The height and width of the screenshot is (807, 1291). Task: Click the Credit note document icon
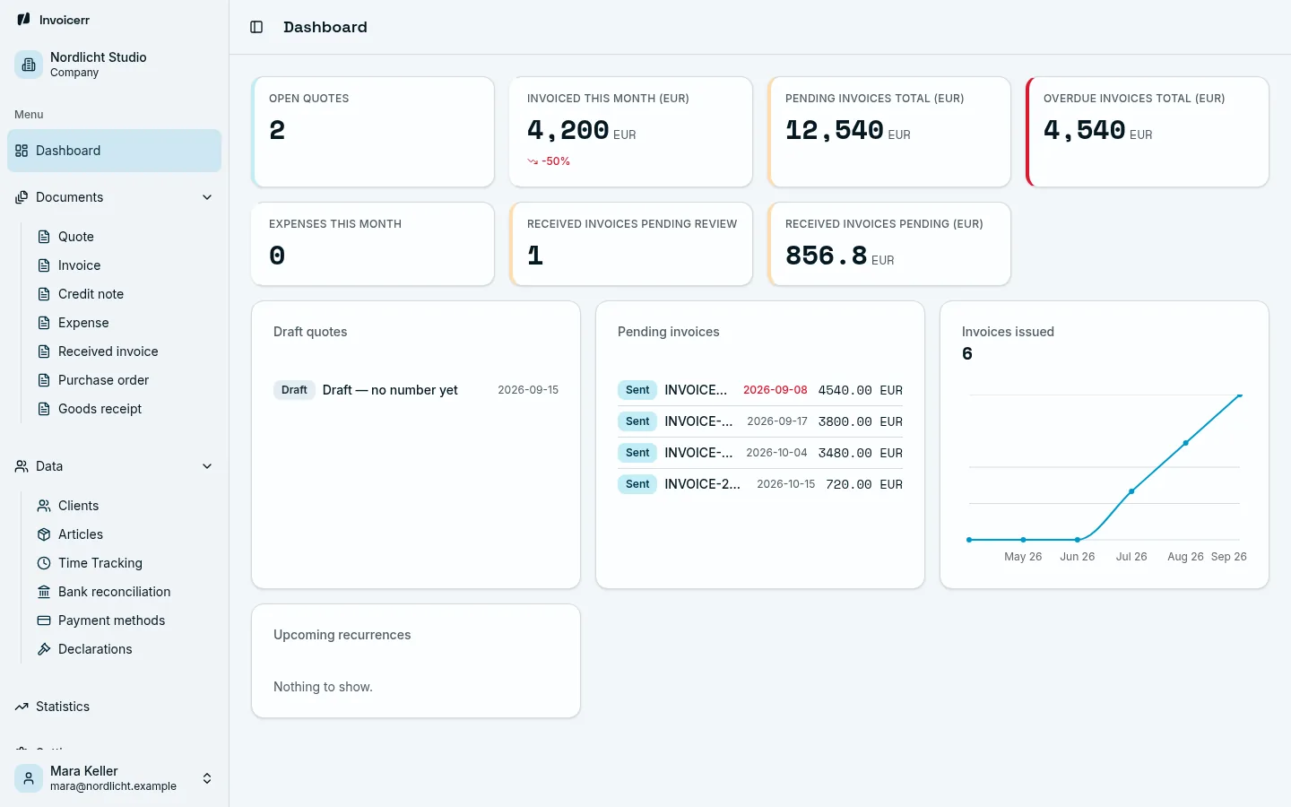[x=44, y=294]
